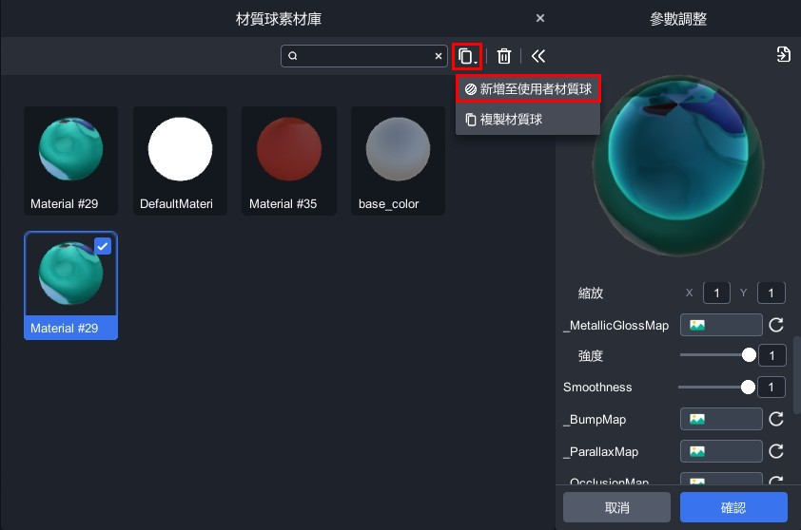Select 新增至使用者材質球 menu option
Screen dimensions: 801x530
(528, 89)
